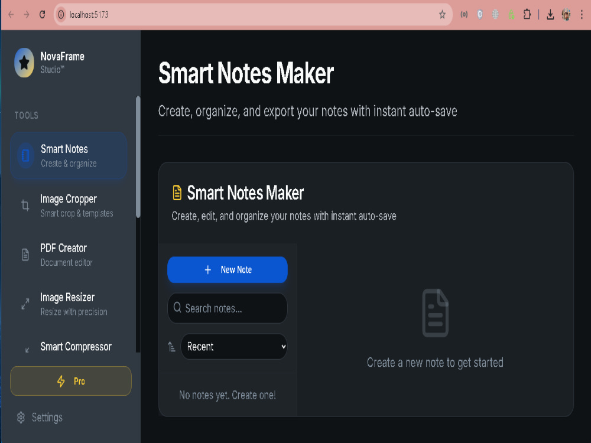This screenshot has width=591, height=443.
Task: Go forward in browser history
Action: 27,15
